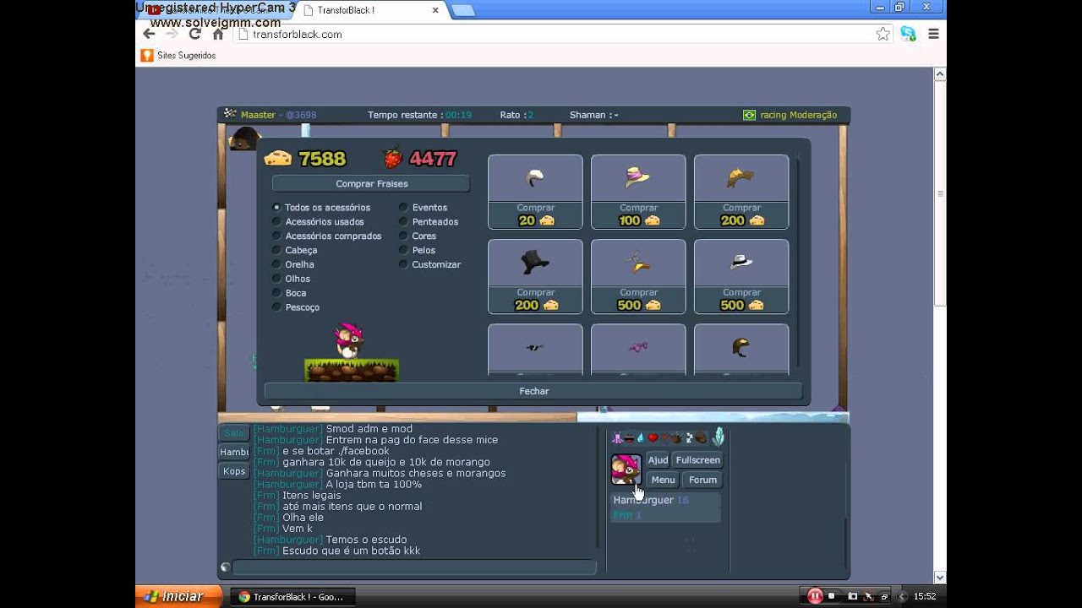Open the game 'Menu' button

tap(663, 480)
